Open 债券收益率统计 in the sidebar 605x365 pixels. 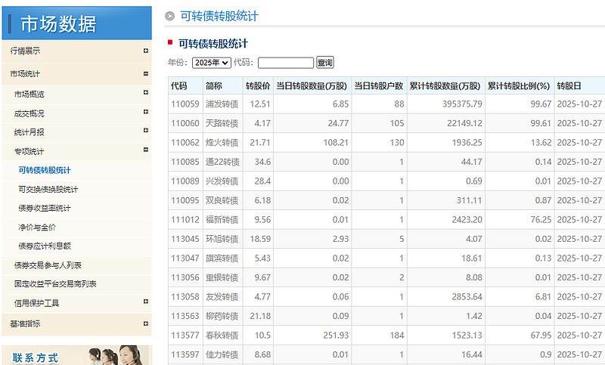45,208
